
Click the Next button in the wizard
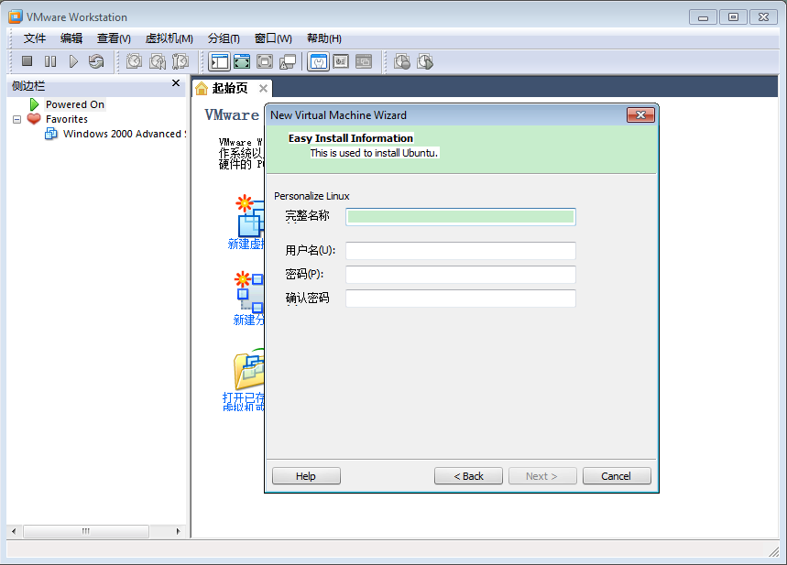tap(542, 475)
